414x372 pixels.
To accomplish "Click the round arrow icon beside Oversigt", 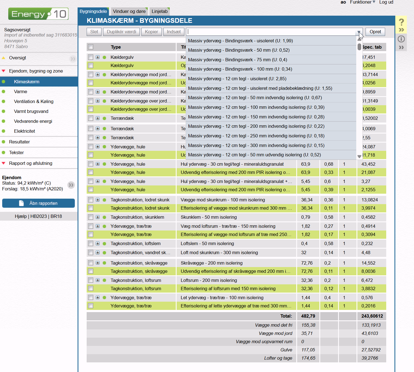I will point(73,59).
